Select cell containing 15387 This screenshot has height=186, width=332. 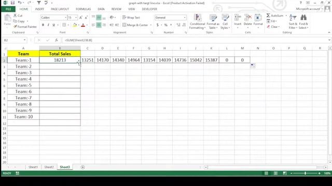211,60
